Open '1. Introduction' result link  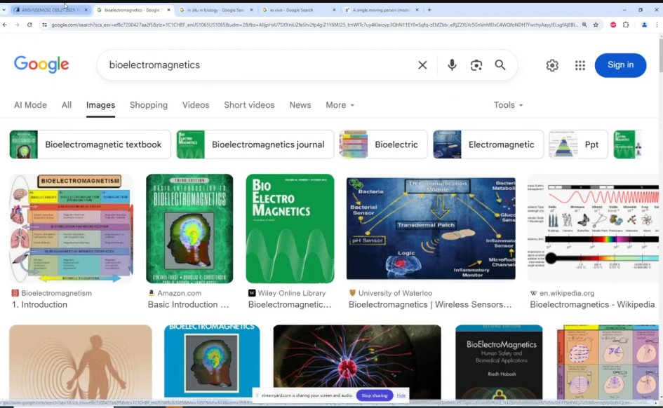(x=39, y=304)
